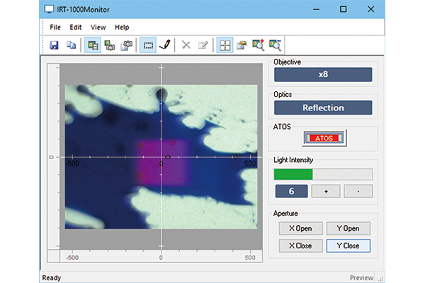Increase light intensity with plus button
This screenshot has width=425, height=283.
(x=324, y=191)
